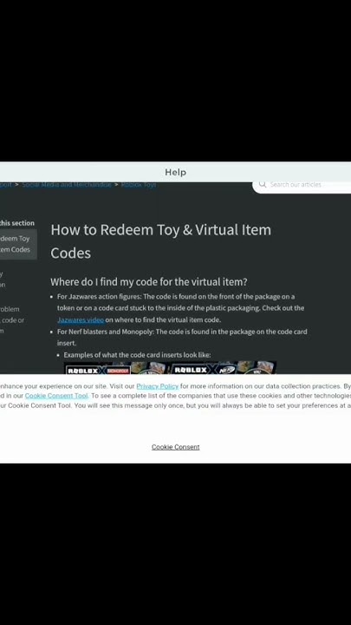Click the Help title text
The image size is (351, 625).
[x=175, y=173]
